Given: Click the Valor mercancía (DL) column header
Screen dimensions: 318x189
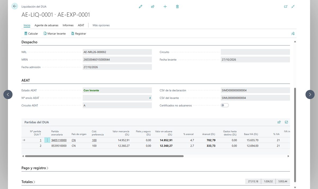Looking at the screenshot, I should 121,133.
